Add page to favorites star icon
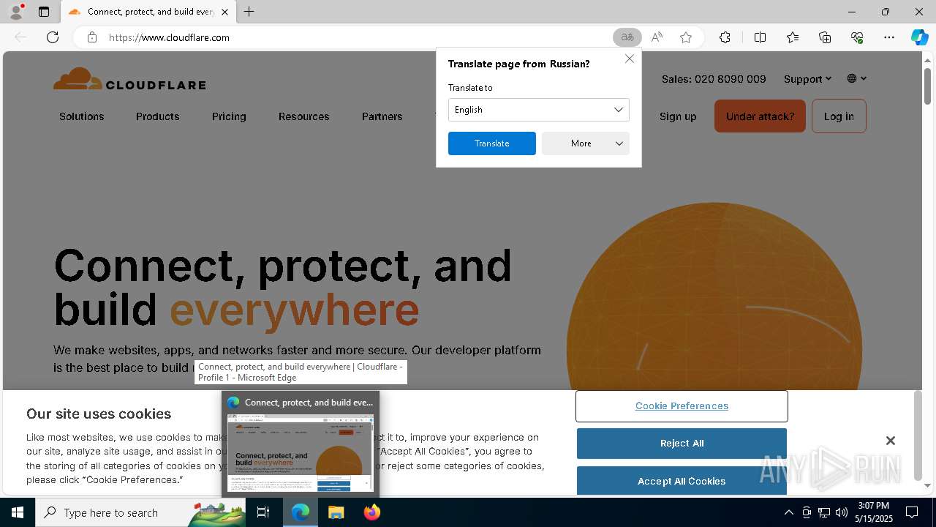The image size is (936, 527). tap(686, 37)
